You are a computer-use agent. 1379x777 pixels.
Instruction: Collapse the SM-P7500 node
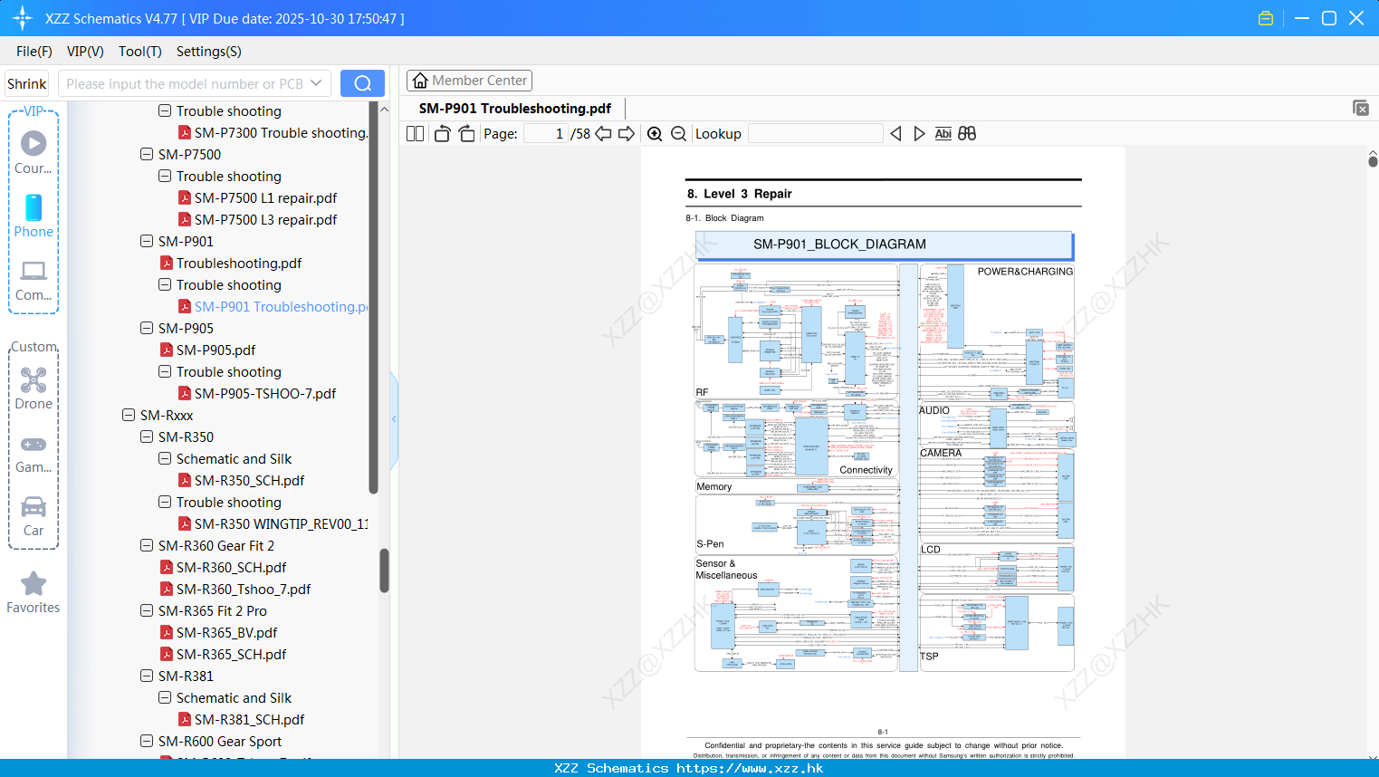(147, 154)
